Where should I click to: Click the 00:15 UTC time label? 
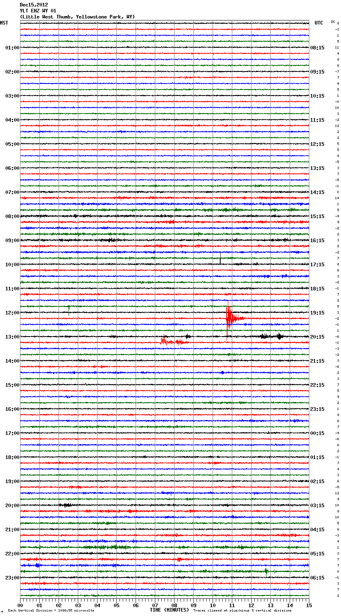click(x=317, y=433)
